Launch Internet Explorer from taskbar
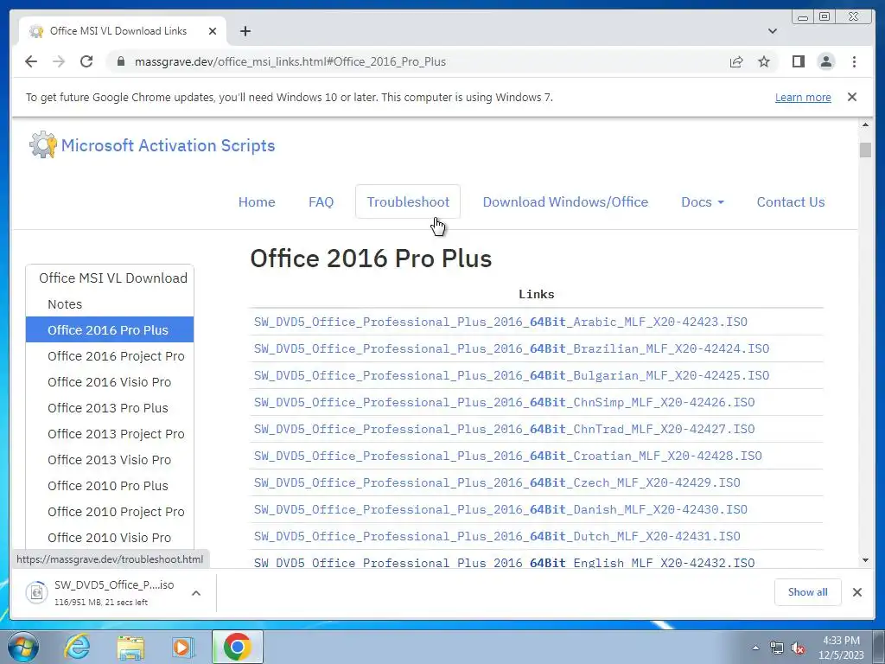The height and width of the screenshot is (664, 885). point(76,647)
